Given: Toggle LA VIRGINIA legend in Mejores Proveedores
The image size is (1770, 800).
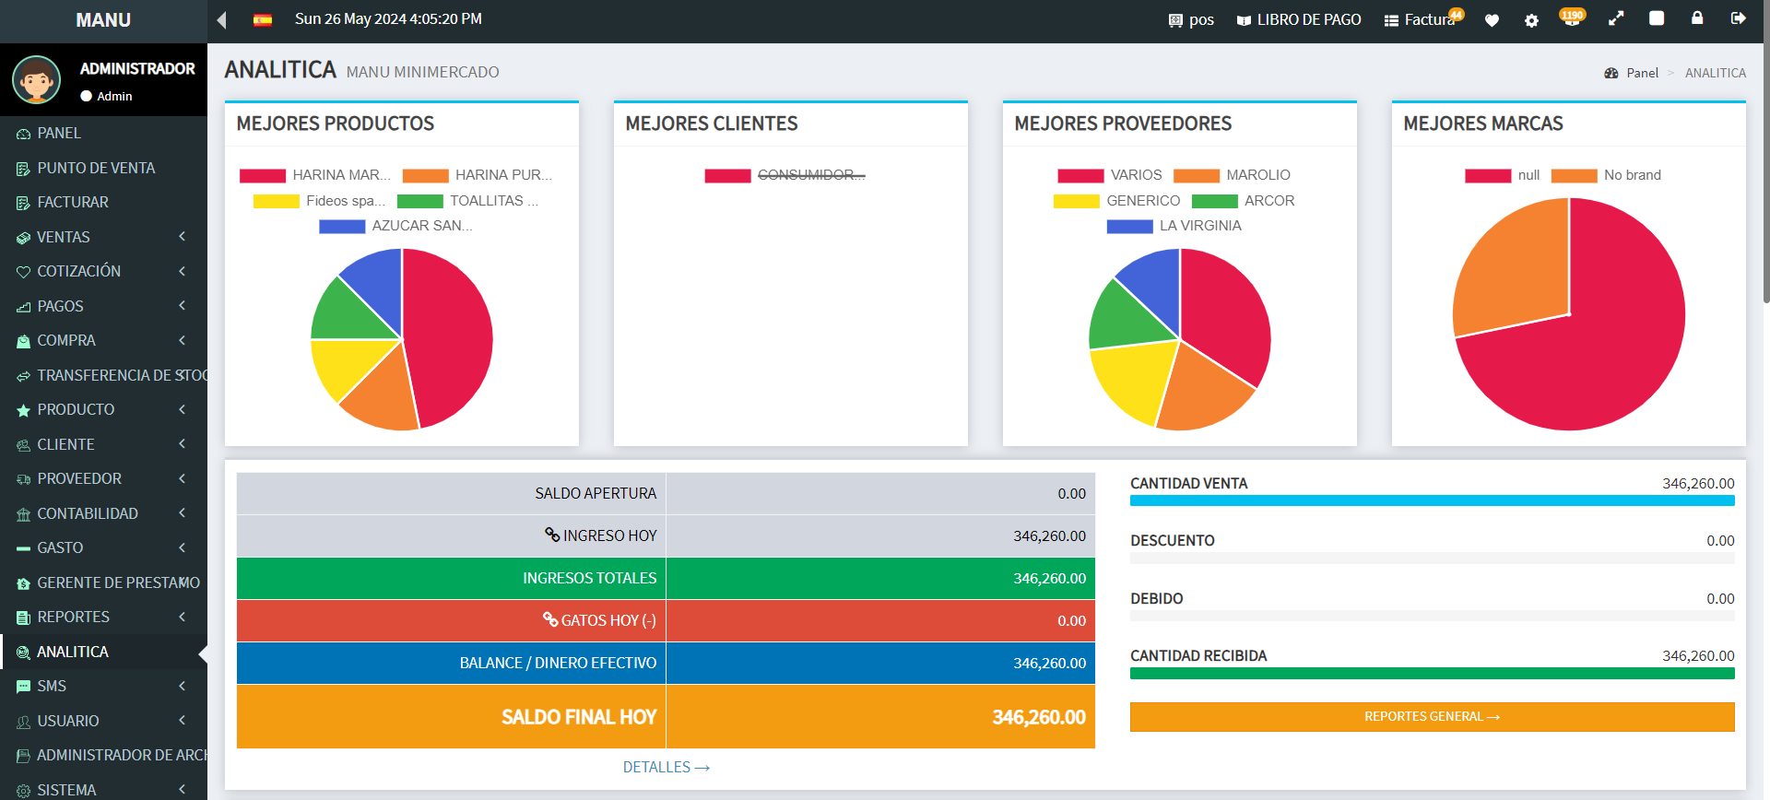Looking at the screenshot, I should (1174, 226).
